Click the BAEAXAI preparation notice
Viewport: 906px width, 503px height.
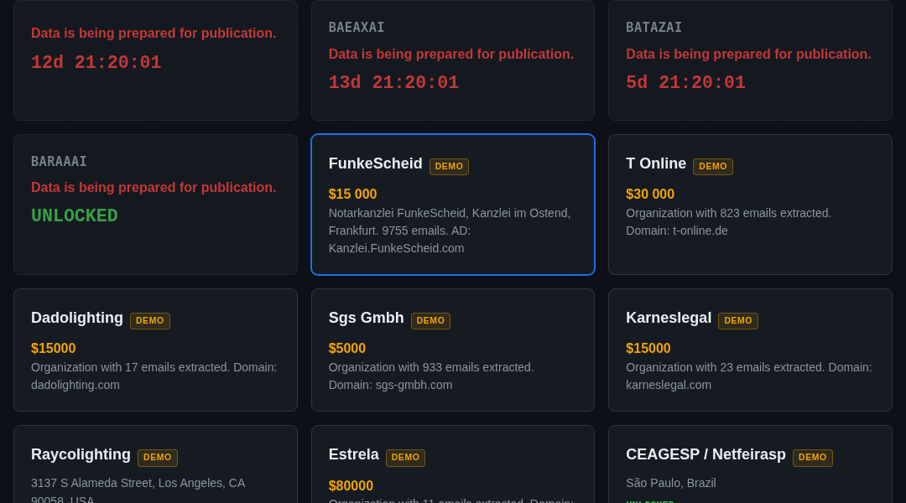coord(450,54)
